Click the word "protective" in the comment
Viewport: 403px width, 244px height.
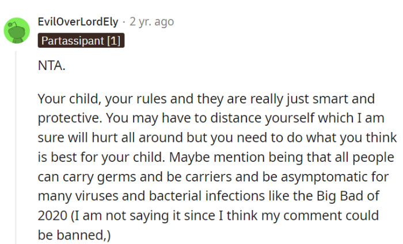tap(68, 118)
